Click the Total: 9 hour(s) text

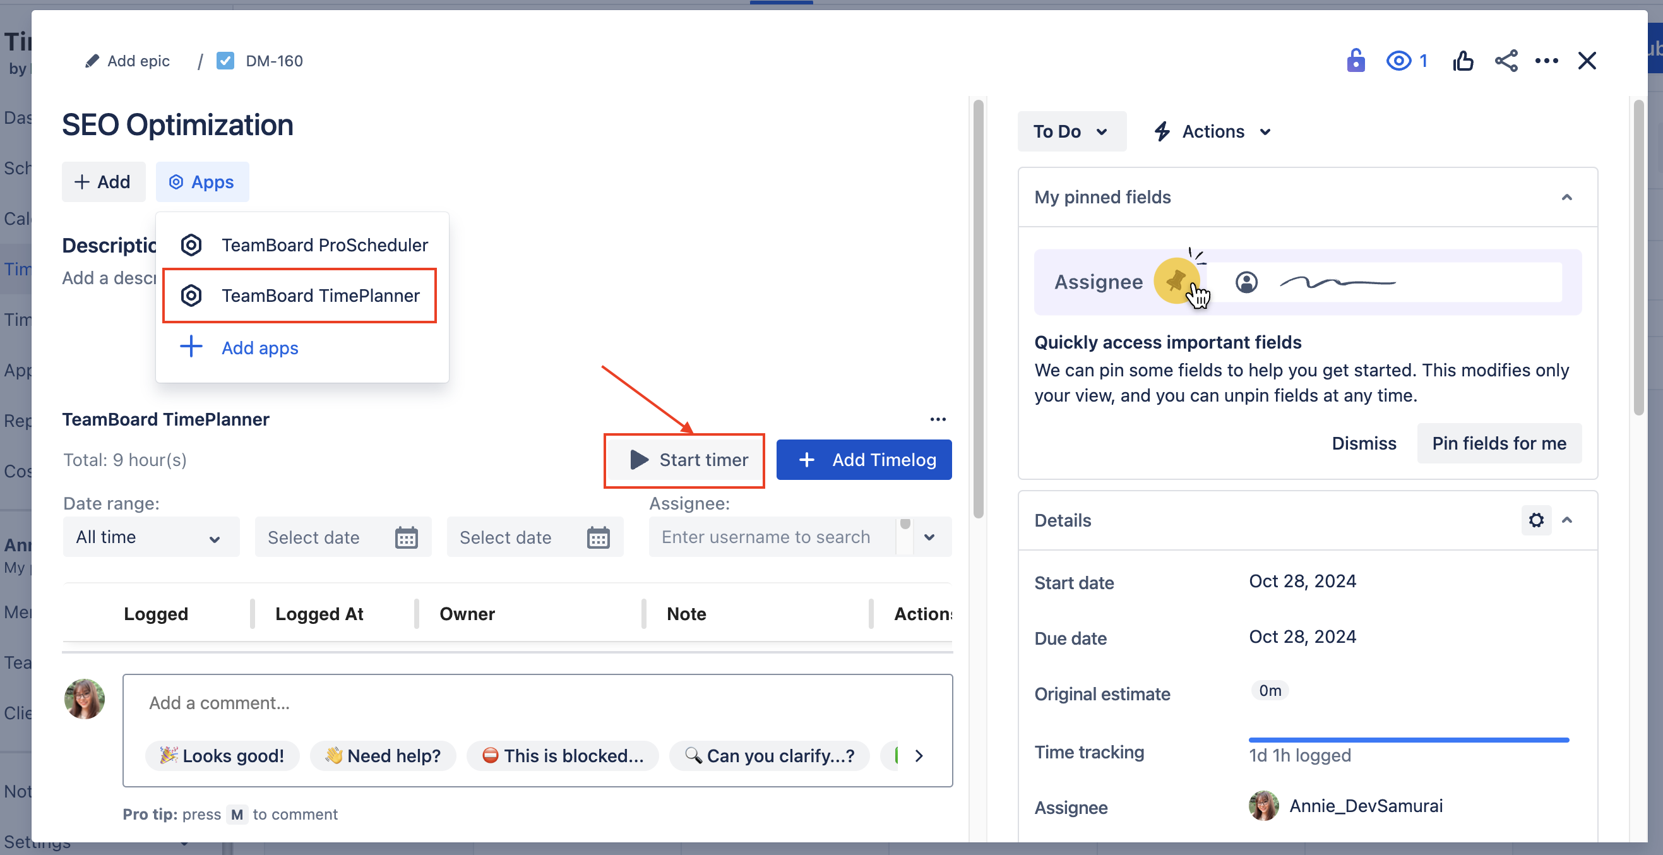click(x=125, y=460)
